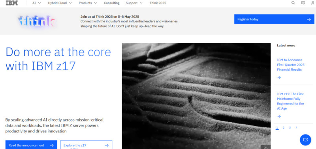Click the Register today button
The height and width of the screenshot is (149, 316).
click(274, 19)
